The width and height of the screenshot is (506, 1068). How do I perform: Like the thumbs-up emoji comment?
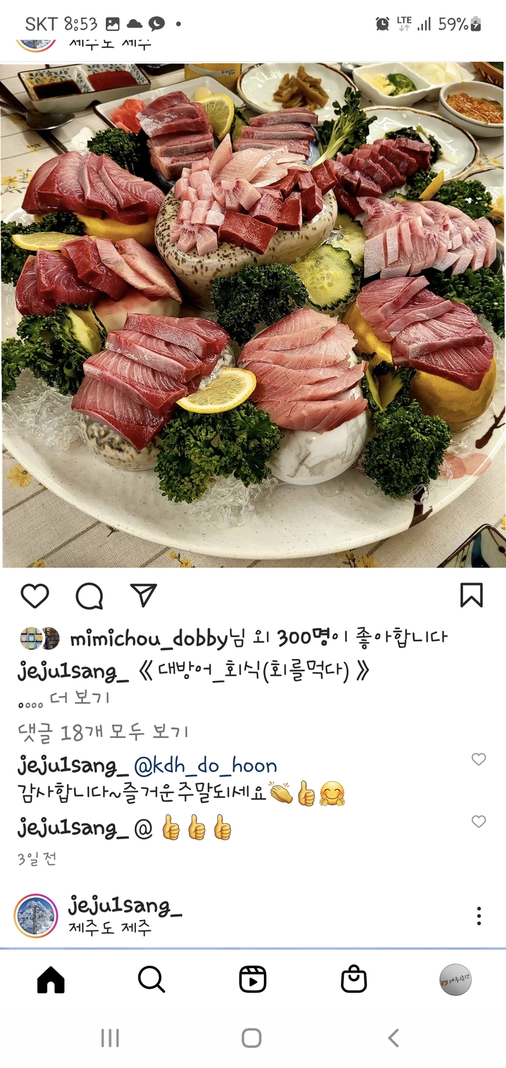point(479,821)
